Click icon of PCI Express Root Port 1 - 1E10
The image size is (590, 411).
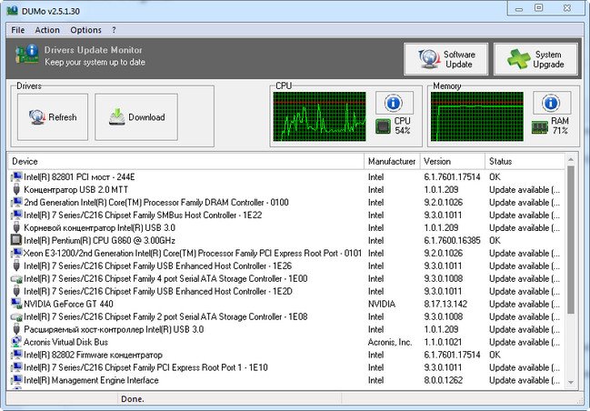(16, 367)
